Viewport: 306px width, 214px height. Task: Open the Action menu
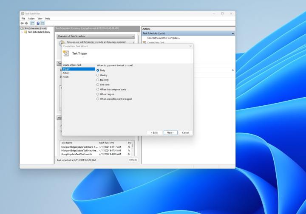[31, 19]
